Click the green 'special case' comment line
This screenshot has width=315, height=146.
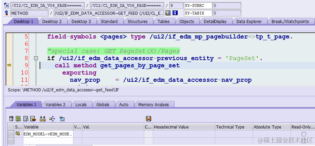[114, 51]
